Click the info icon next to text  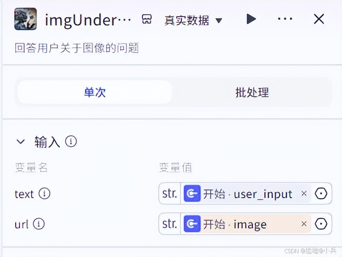(x=45, y=193)
